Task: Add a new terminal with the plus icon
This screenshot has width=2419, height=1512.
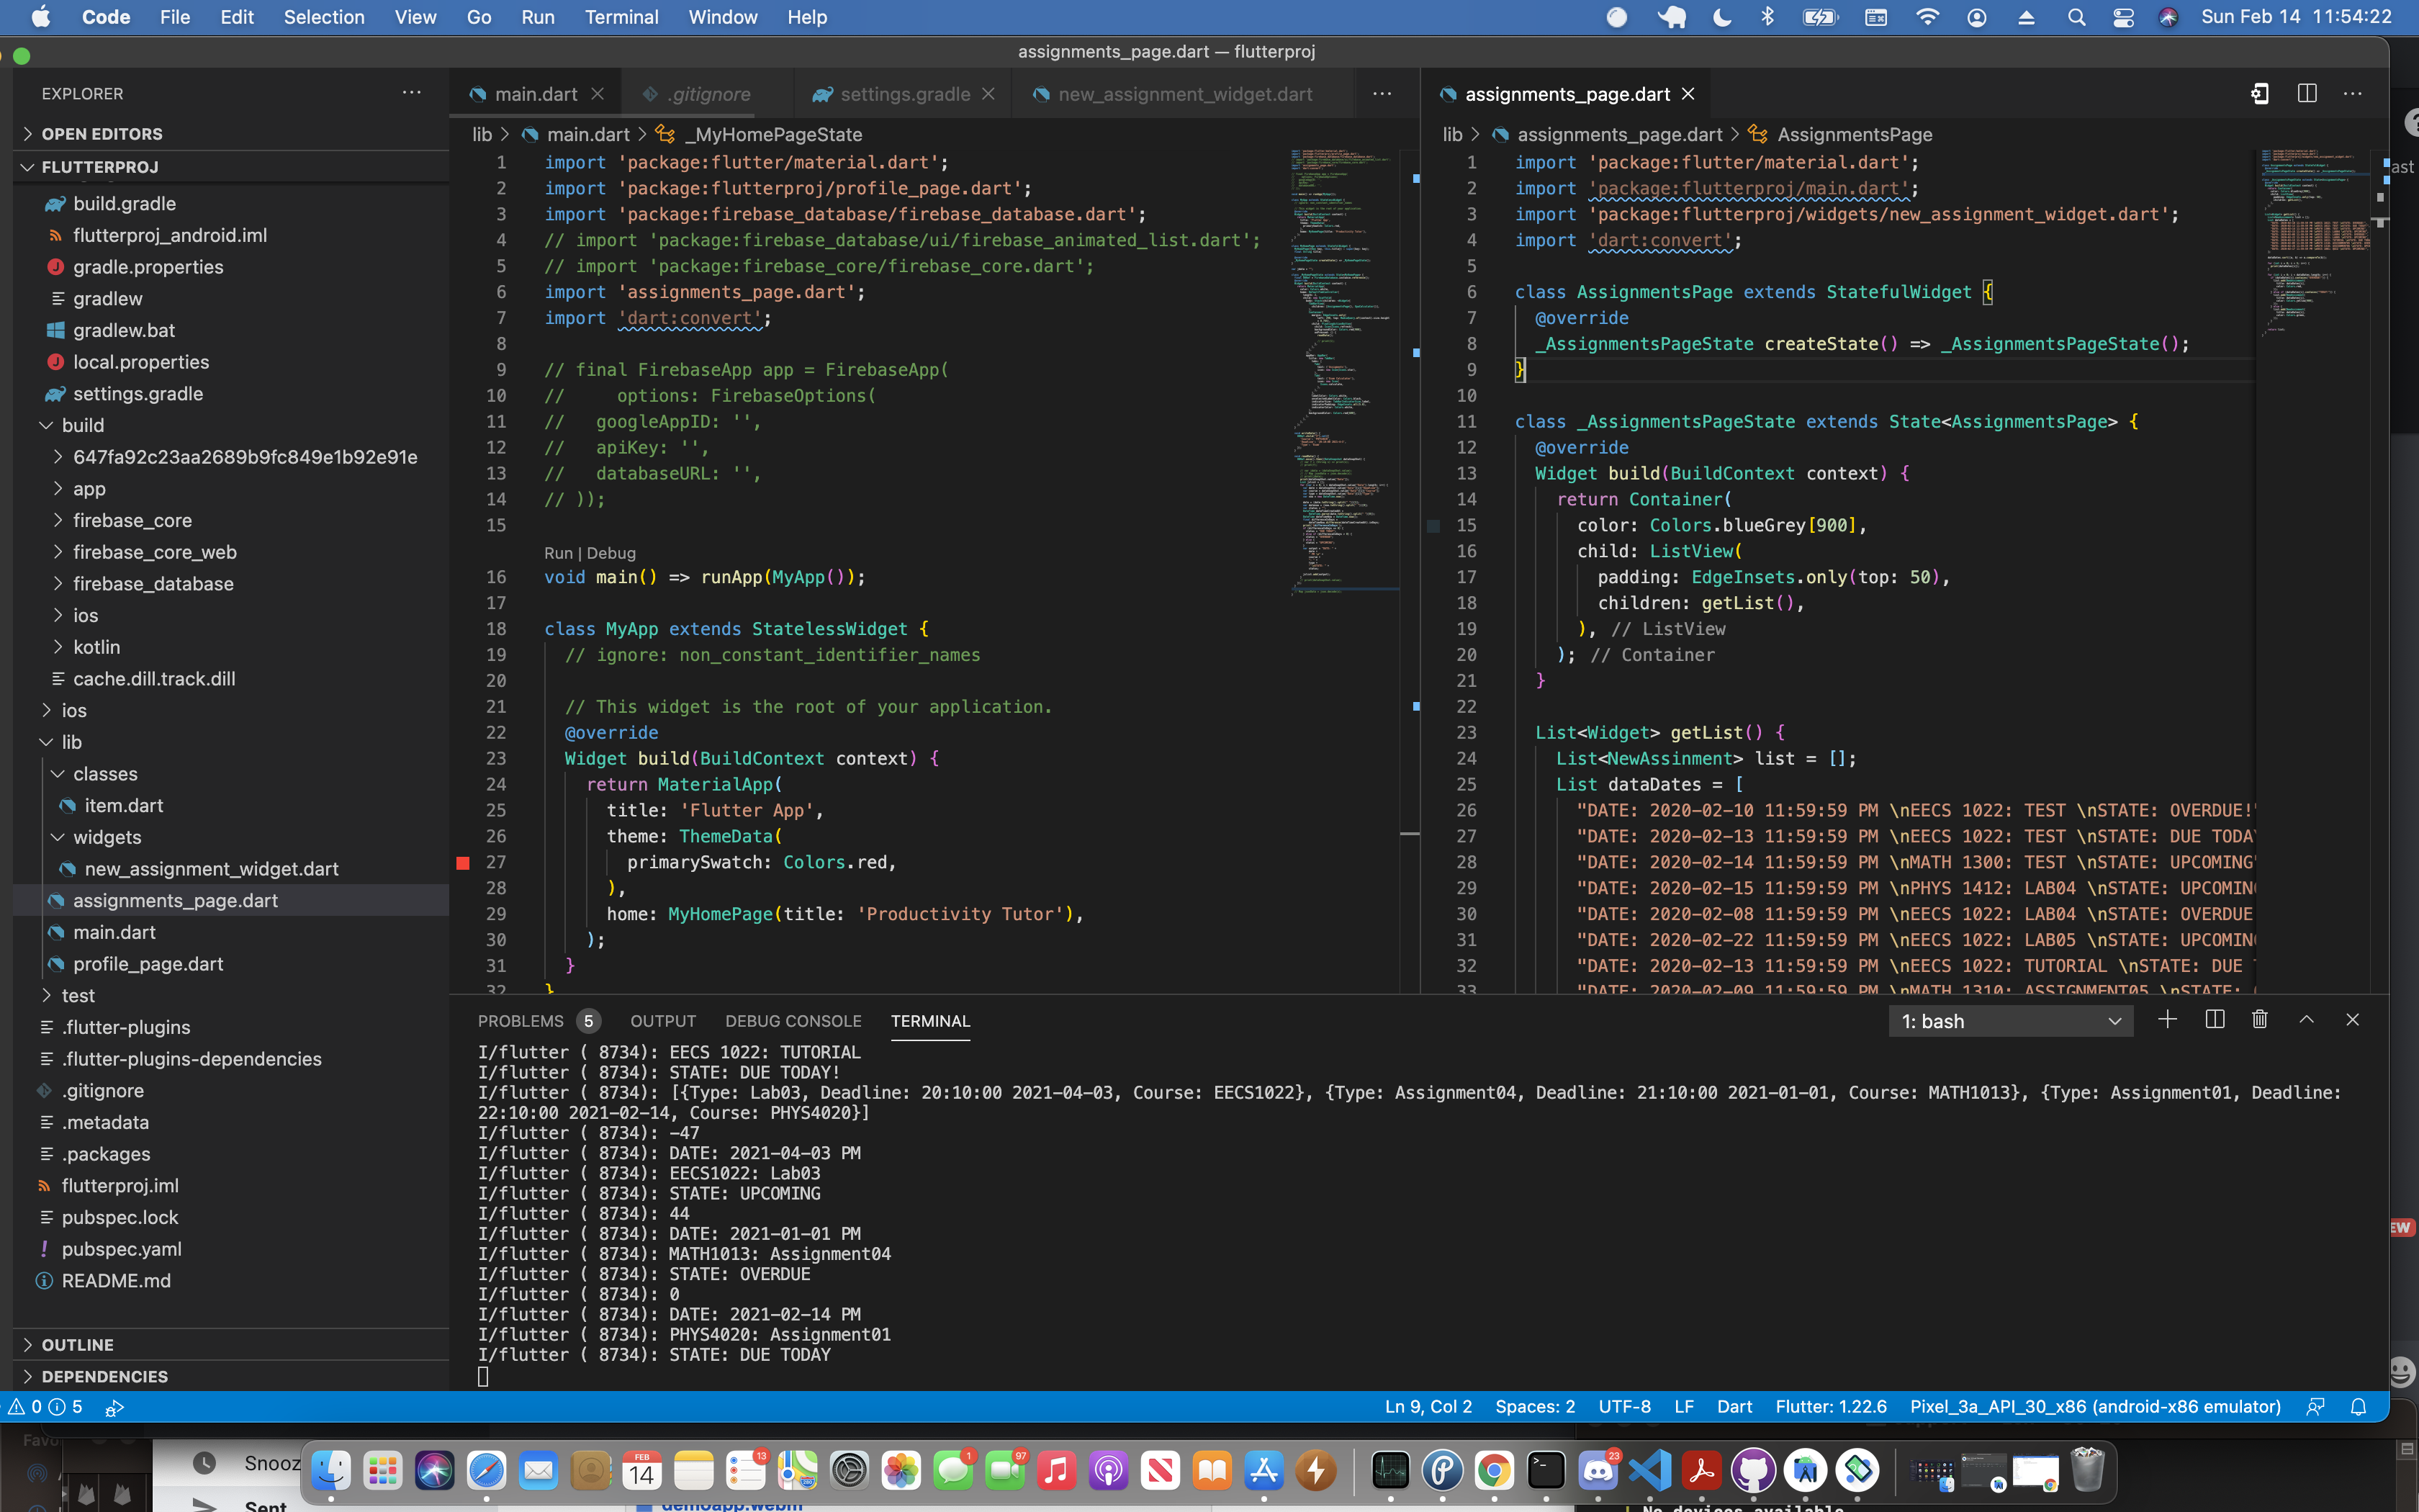Action: (x=2167, y=1020)
